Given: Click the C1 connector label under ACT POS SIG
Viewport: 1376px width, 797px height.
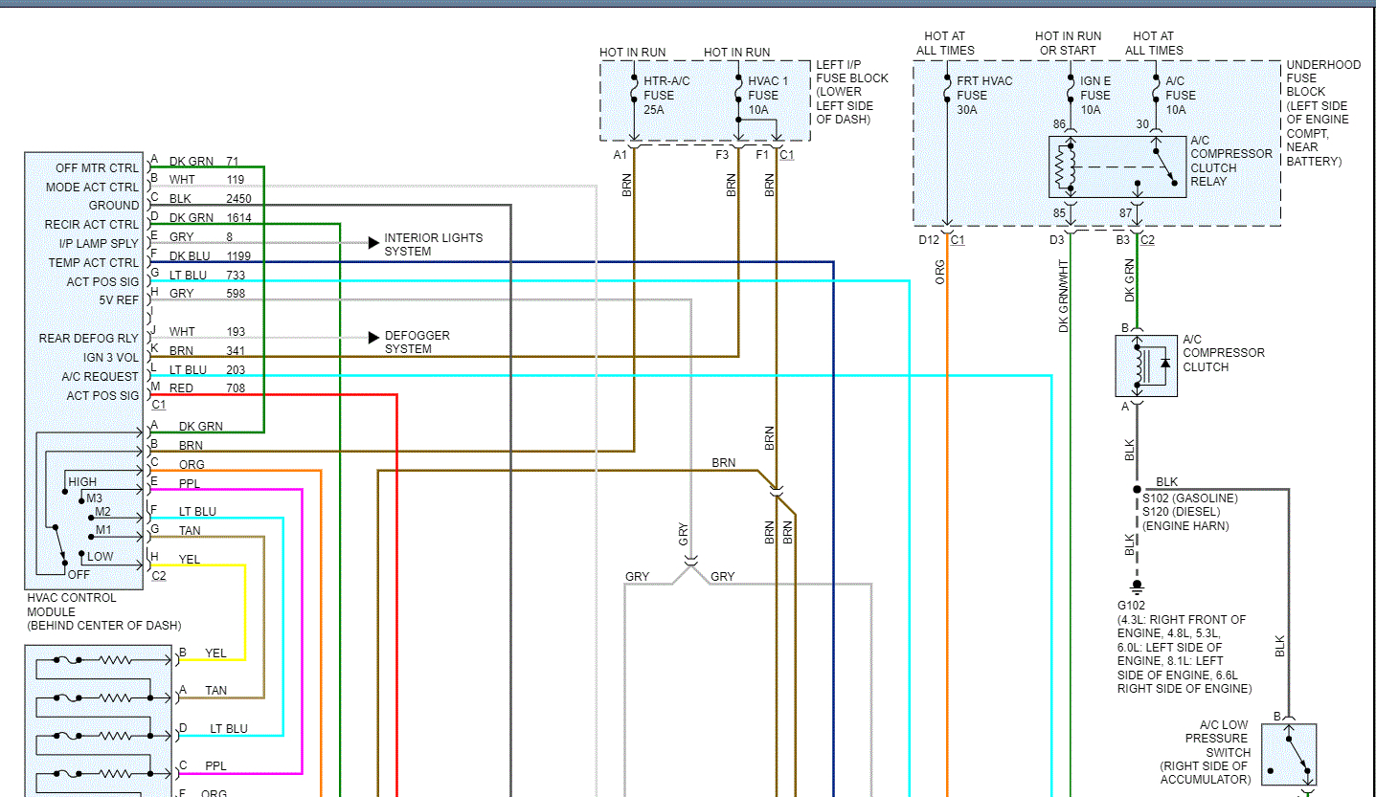Looking at the screenshot, I should (x=158, y=405).
